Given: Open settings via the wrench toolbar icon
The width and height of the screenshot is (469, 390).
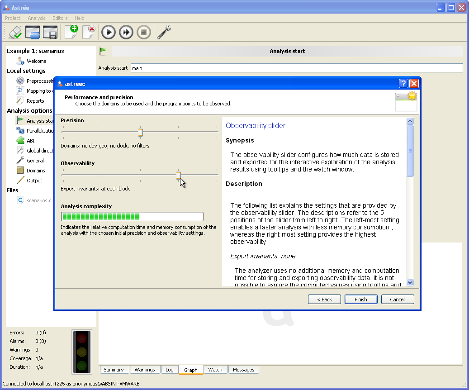Looking at the screenshot, I should [x=164, y=32].
